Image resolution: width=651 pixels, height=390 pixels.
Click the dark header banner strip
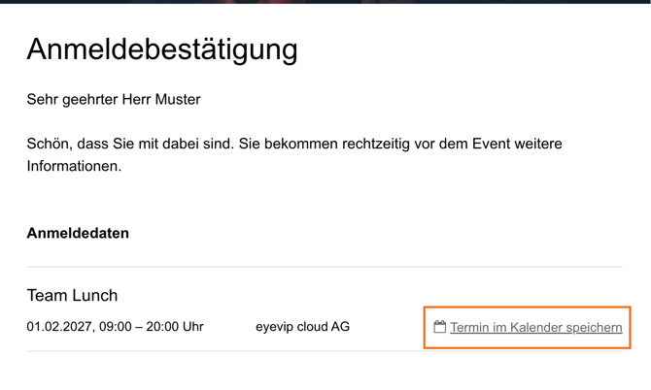click(325, 2)
